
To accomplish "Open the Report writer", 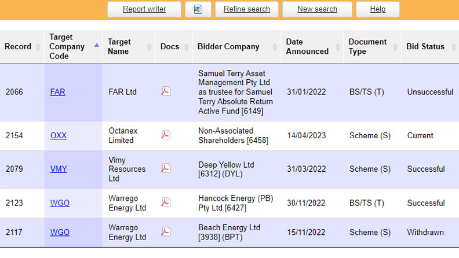I will (x=144, y=9).
